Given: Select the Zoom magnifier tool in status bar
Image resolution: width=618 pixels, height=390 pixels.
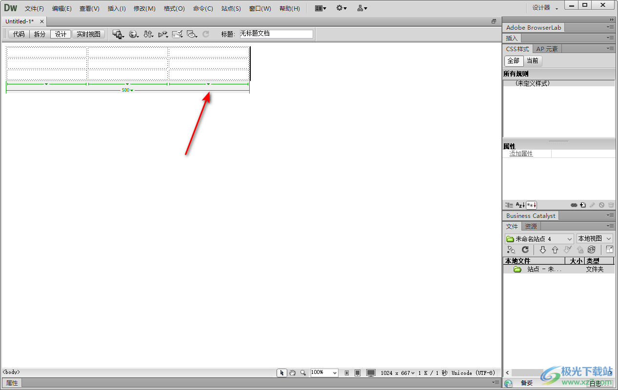Looking at the screenshot, I should tap(303, 372).
